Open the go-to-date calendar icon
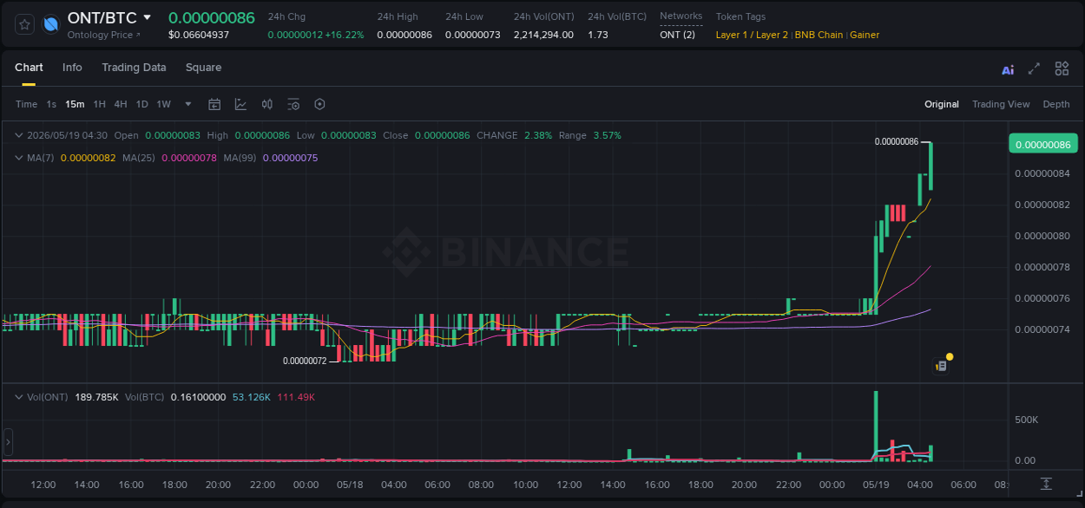The width and height of the screenshot is (1085, 508). point(214,104)
